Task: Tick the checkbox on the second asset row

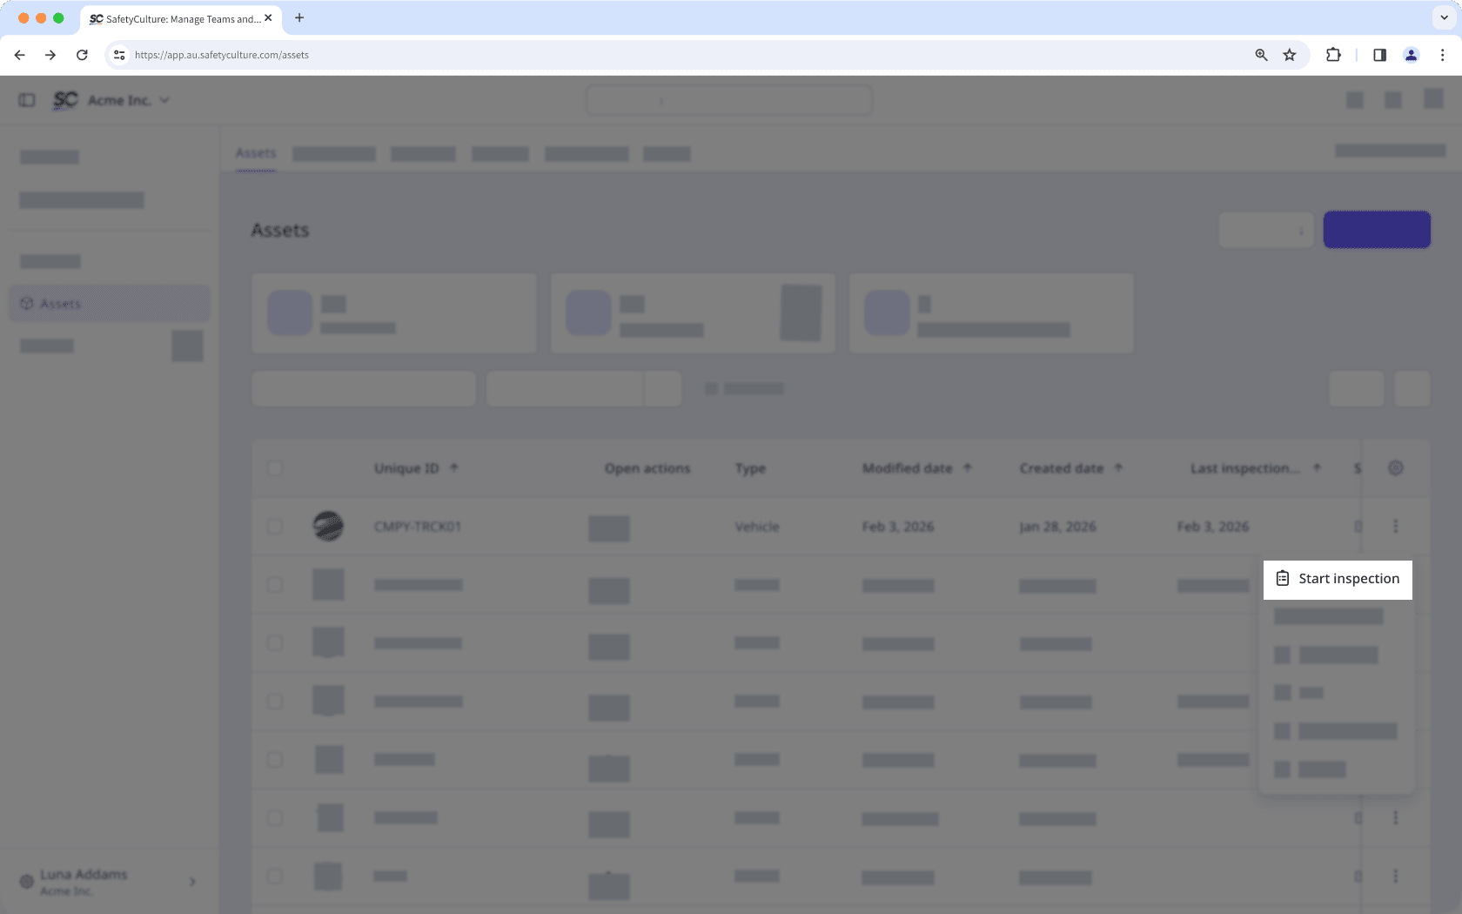Action: tap(275, 585)
